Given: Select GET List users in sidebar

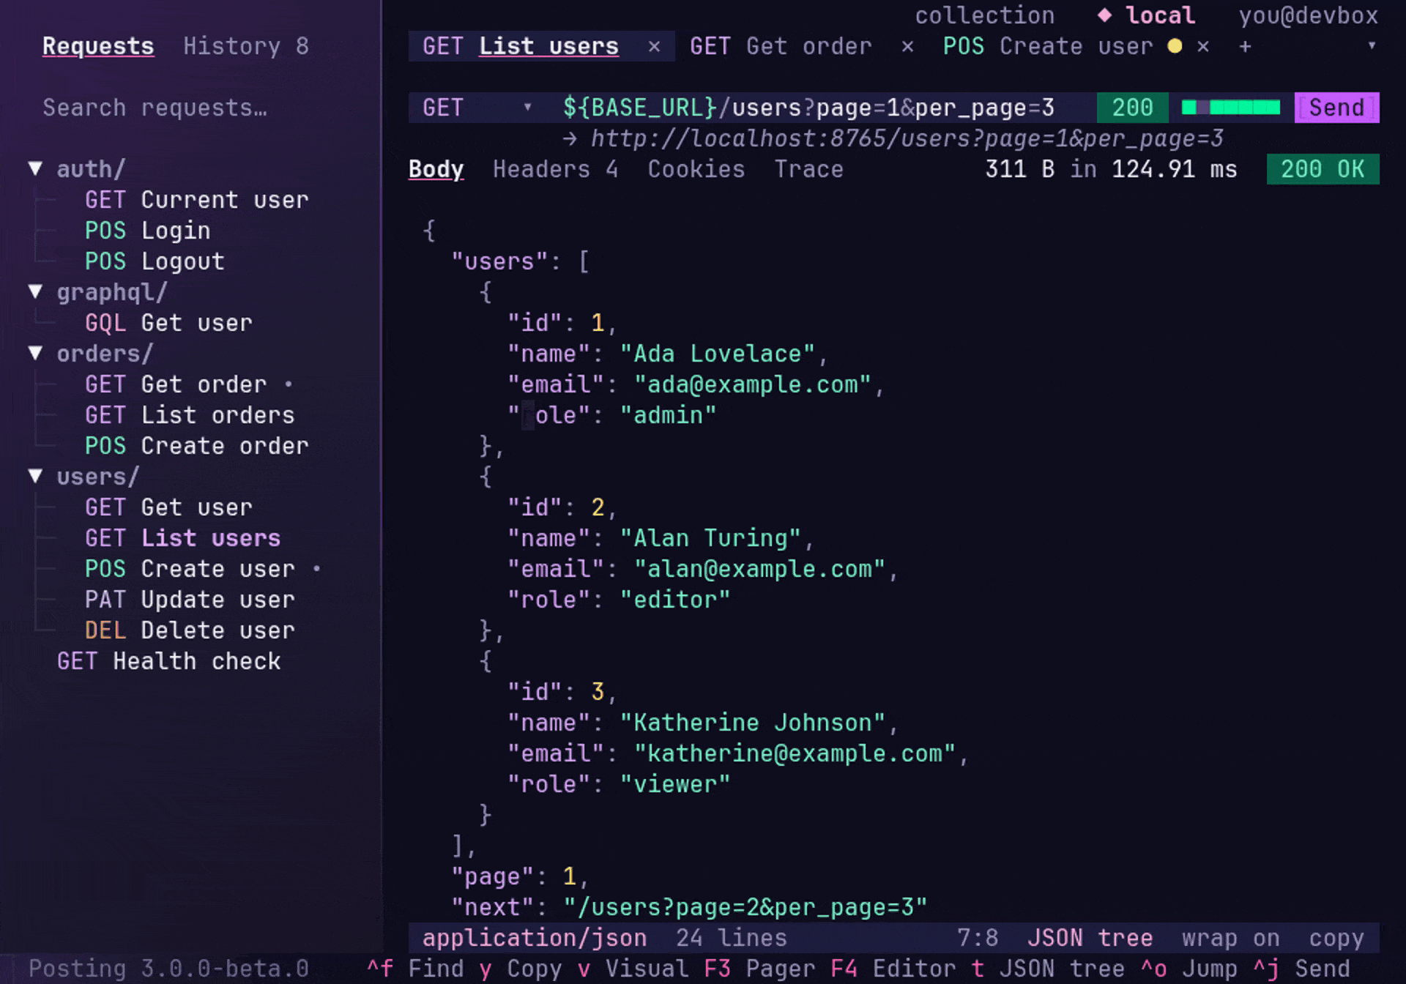Looking at the screenshot, I should click(x=182, y=538).
